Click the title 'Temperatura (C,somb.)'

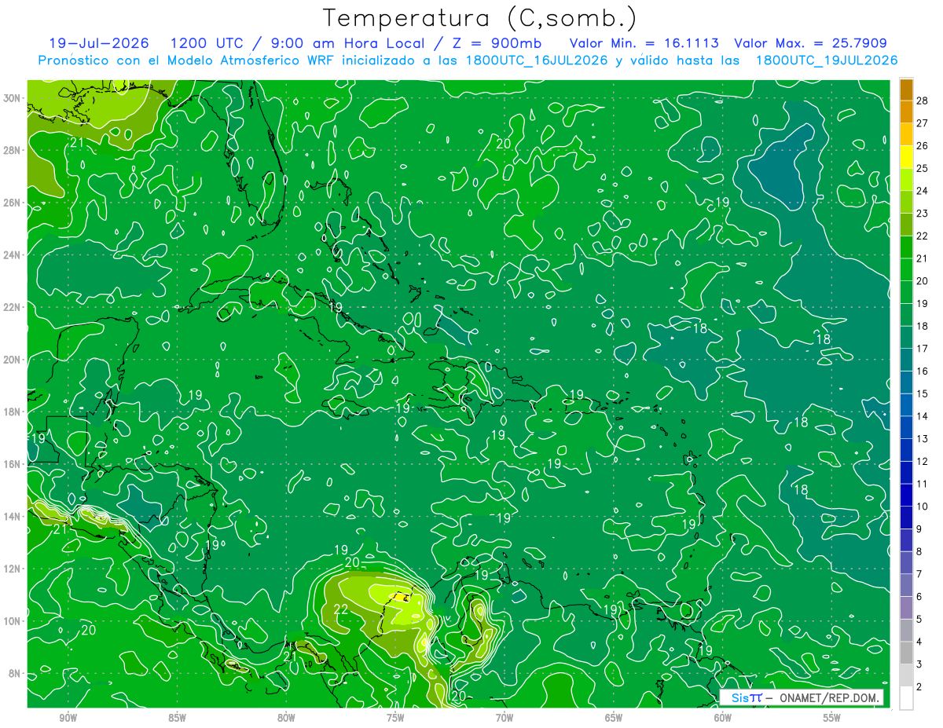click(x=480, y=18)
